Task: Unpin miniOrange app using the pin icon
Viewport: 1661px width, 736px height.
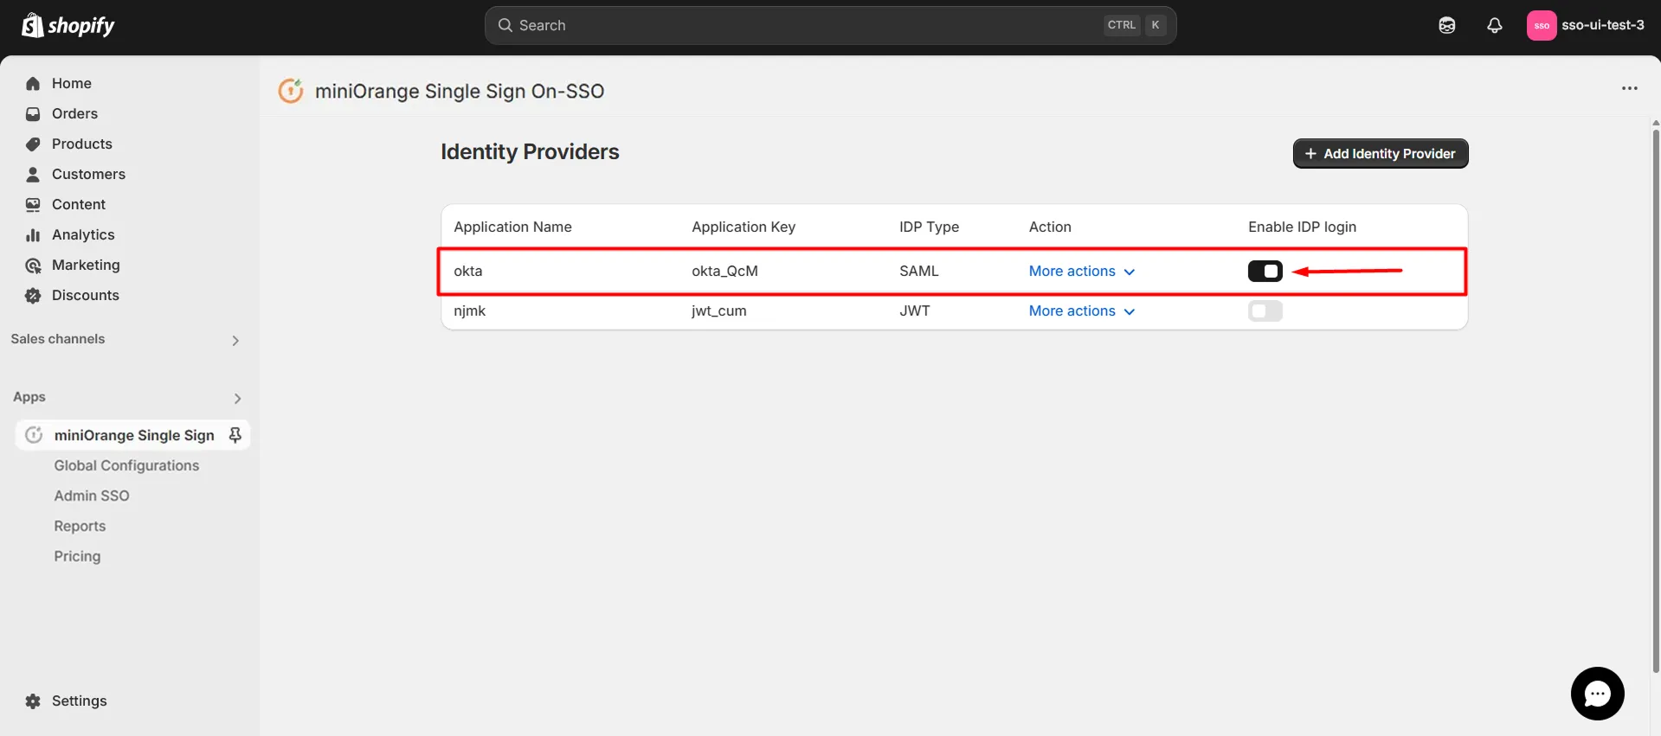Action: [x=235, y=435]
